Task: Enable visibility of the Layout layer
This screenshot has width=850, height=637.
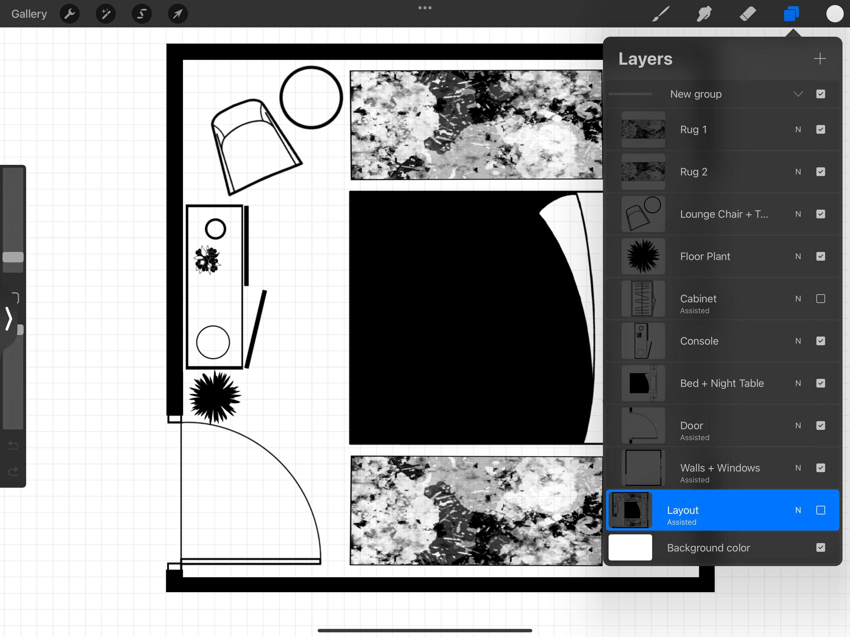Action: [821, 510]
